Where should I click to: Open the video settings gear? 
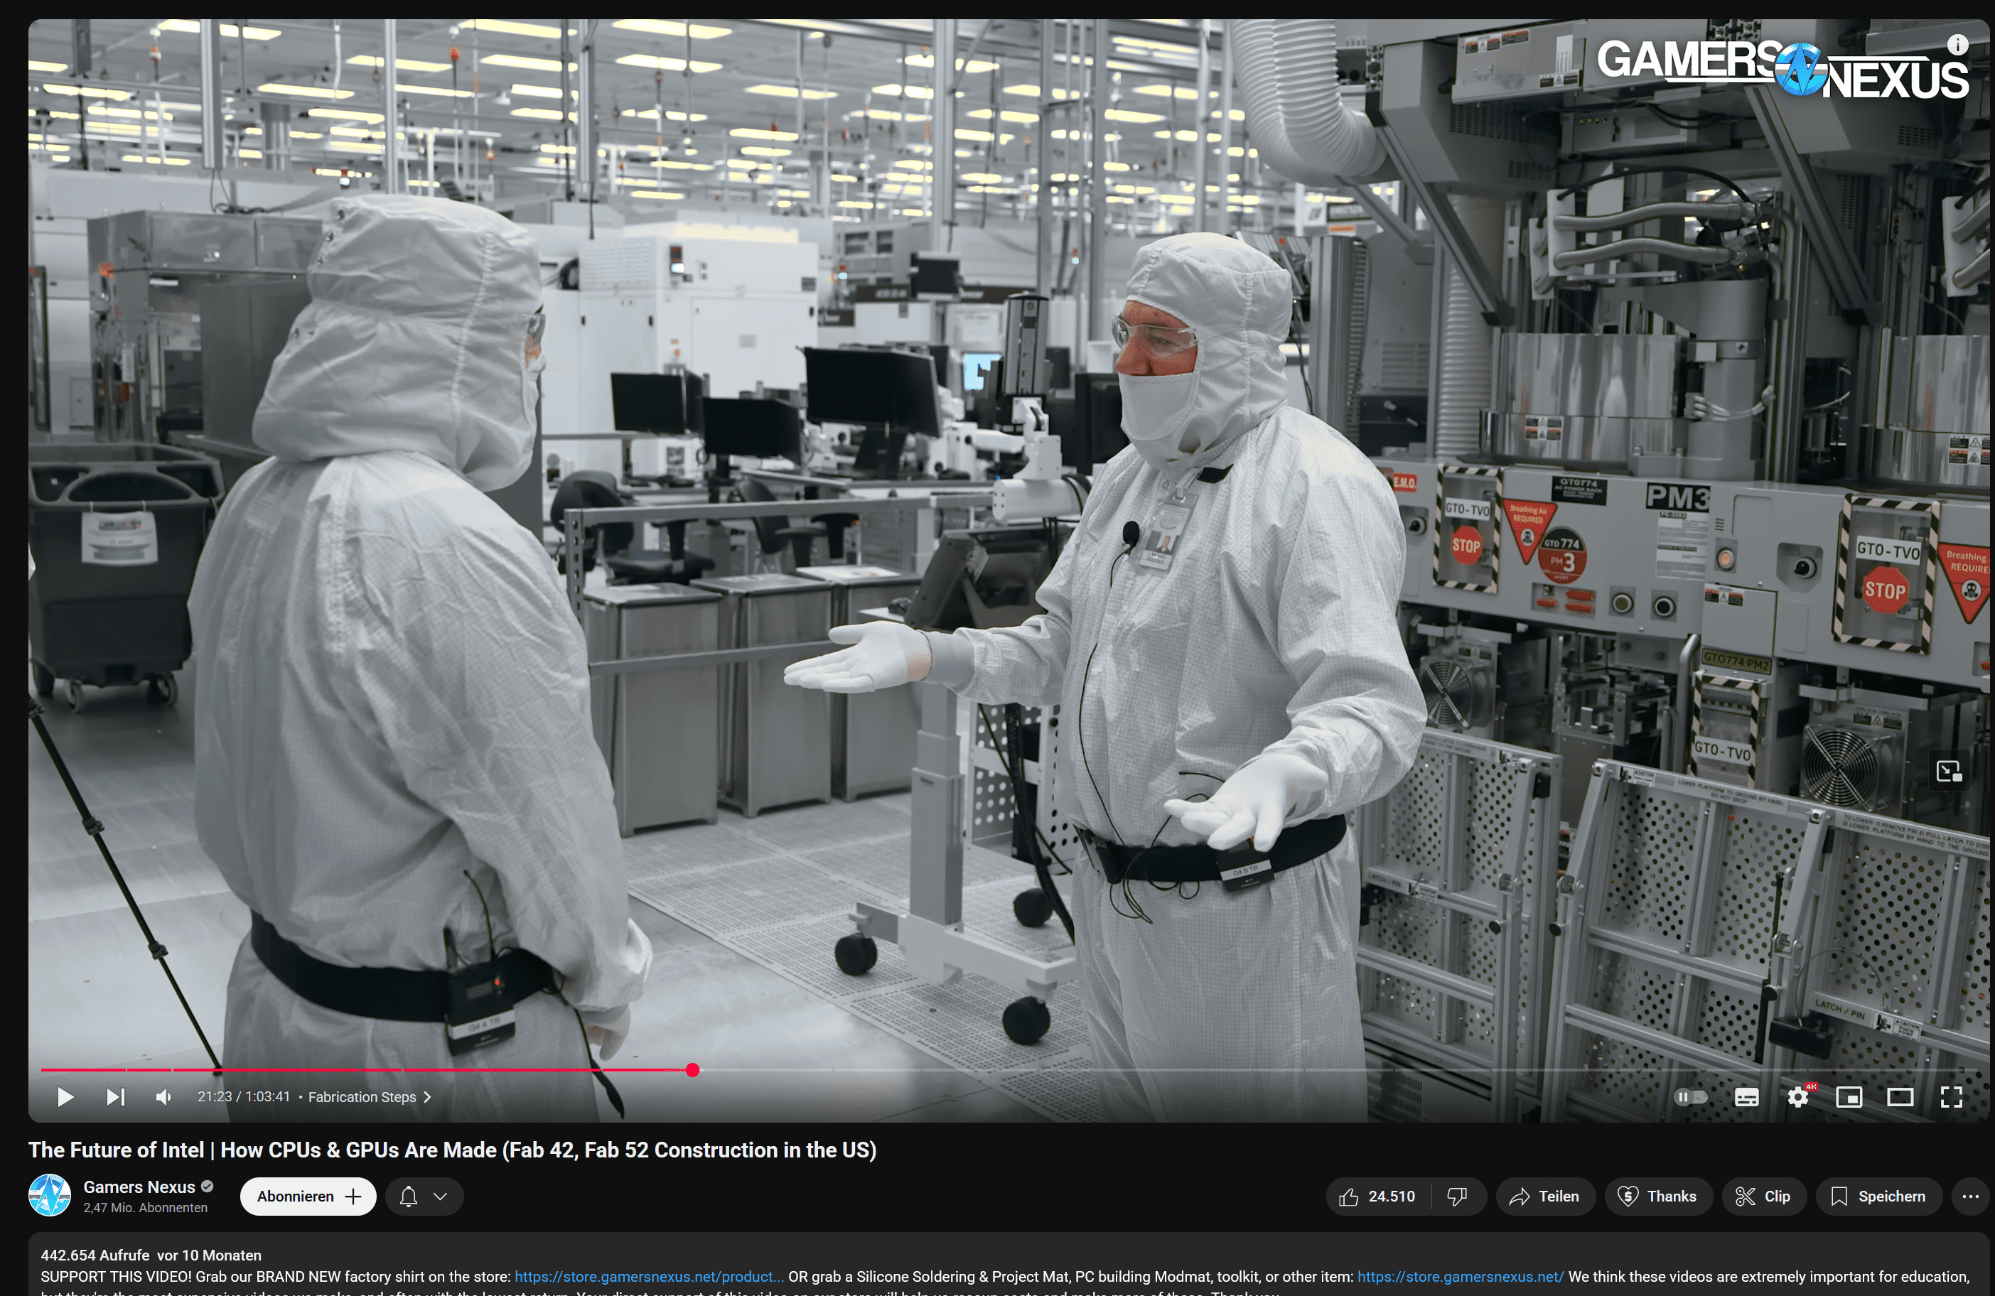coord(1797,1096)
